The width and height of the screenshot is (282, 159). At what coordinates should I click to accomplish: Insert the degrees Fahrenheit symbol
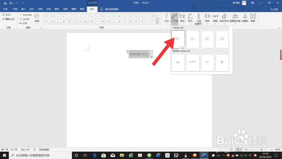pos(103,22)
